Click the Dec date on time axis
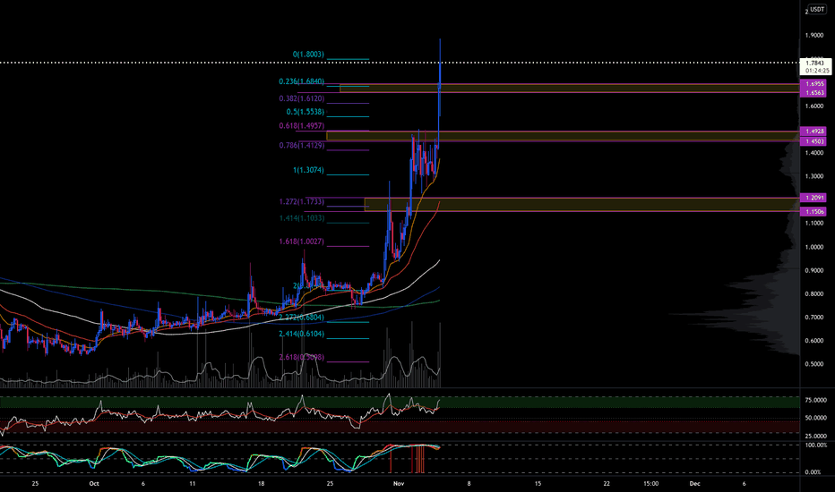835x492 pixels. (x=694, y=483)
